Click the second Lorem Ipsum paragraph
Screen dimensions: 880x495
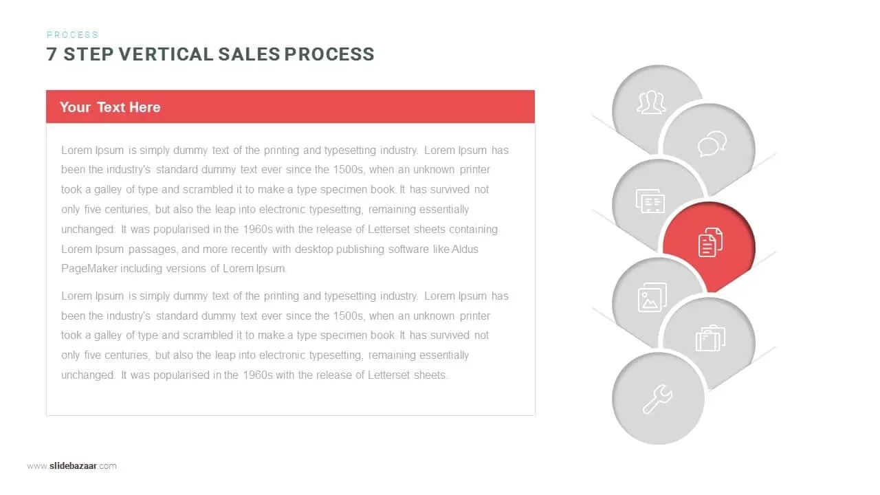[285, 335]
